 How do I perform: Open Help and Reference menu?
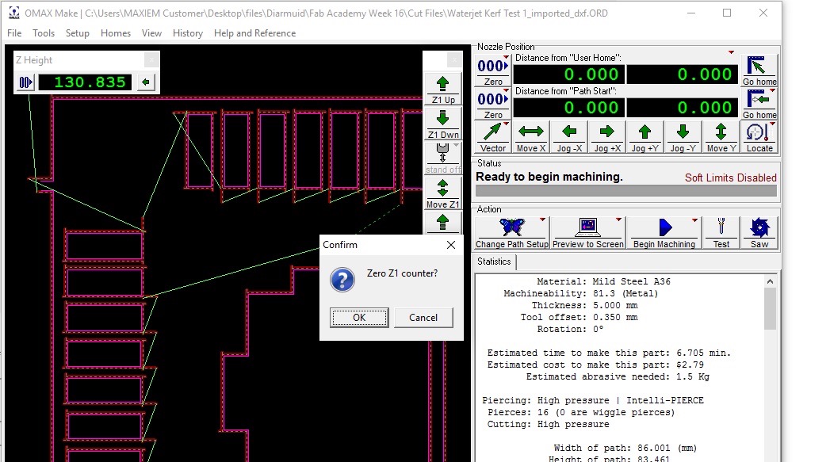[254, 32]
